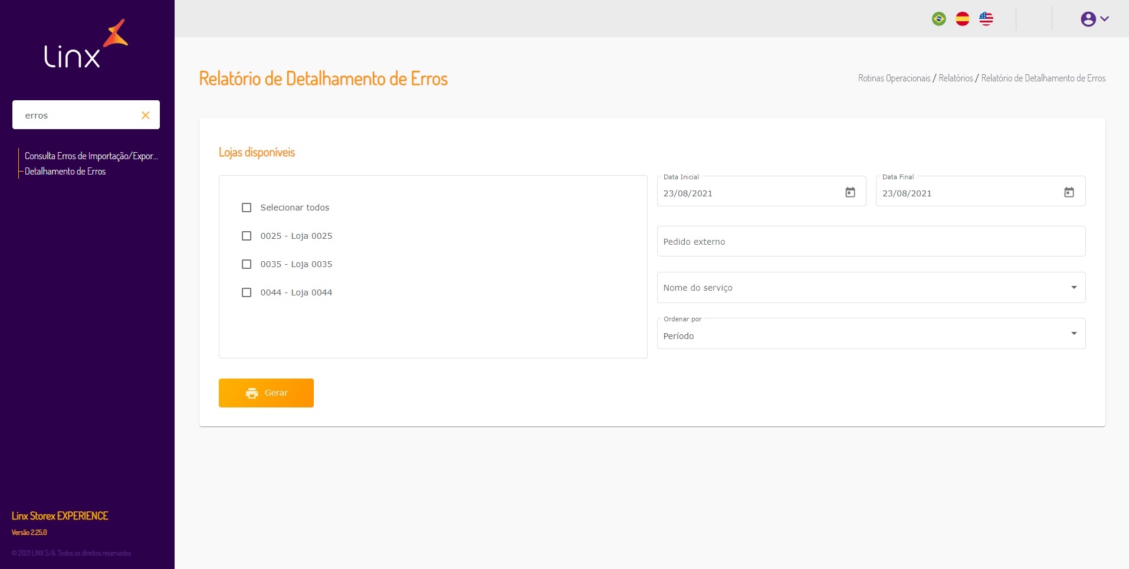Open 'Consulta Erros de Importação/Expor...' menu item

point(91,156)
